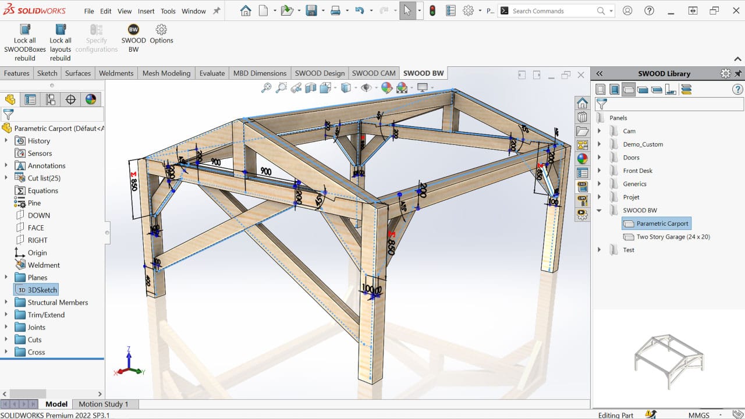Click the SWOOD BW ribbon button

pyautogui.click(x=133, y=38)
